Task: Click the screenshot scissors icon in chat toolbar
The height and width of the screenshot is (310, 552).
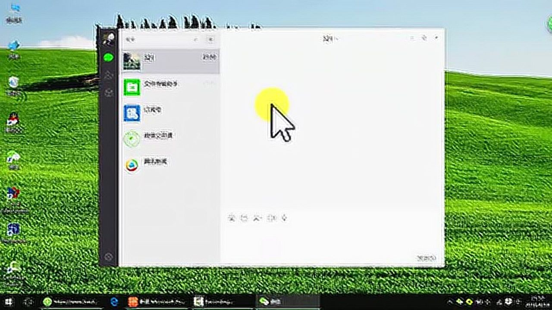Action: click(x=257, y=218)
